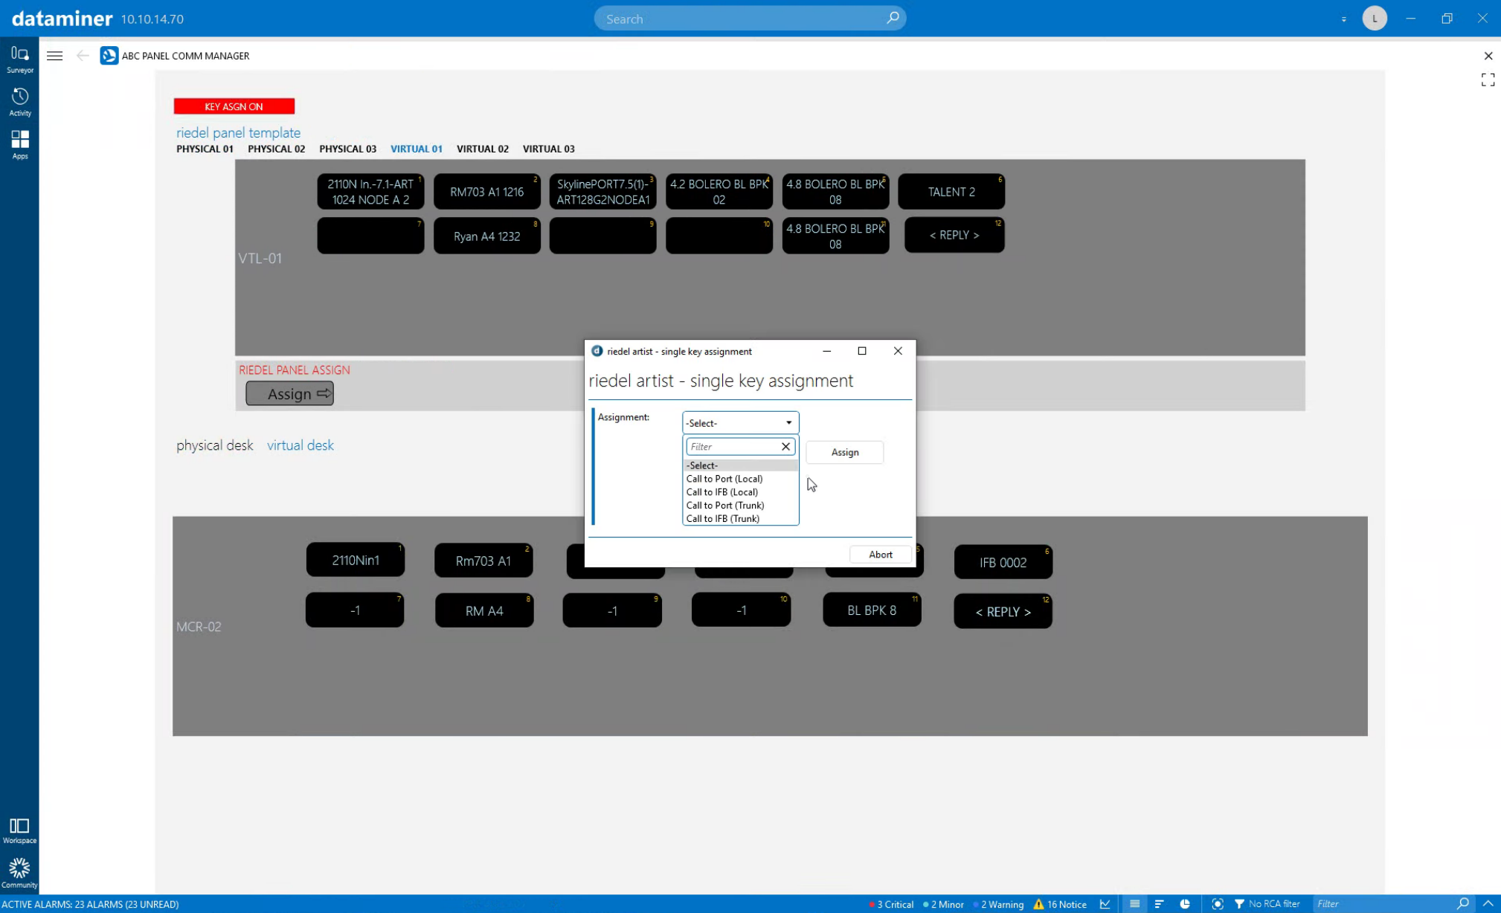The height and width of the screenshot is (913, 1501).
Task: Click the empty VTL-01 key number 7
Action: pyautogui.click(x=370, y=236)
